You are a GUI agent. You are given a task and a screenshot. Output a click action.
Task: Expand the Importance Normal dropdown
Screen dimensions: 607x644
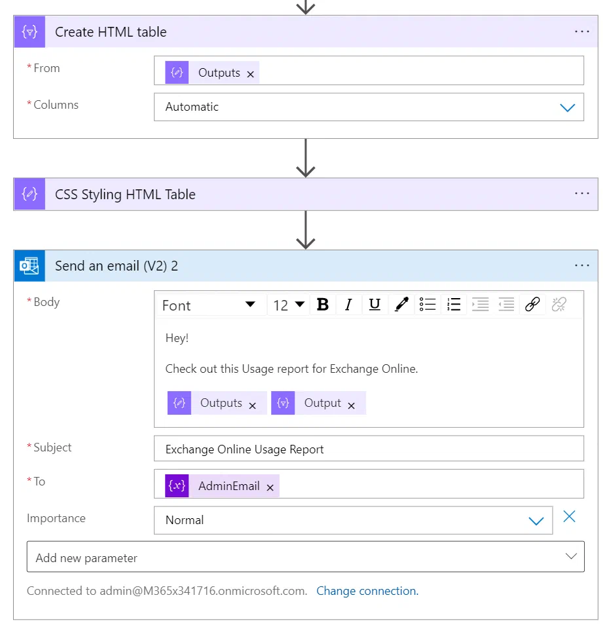tap(353, 520)
